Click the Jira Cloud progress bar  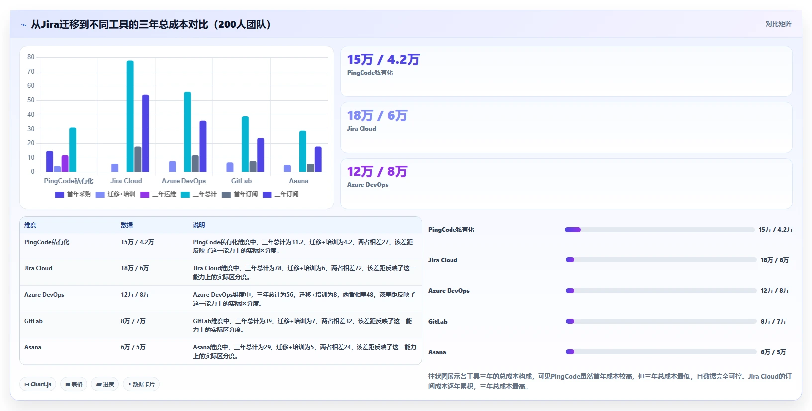[661, 260]
